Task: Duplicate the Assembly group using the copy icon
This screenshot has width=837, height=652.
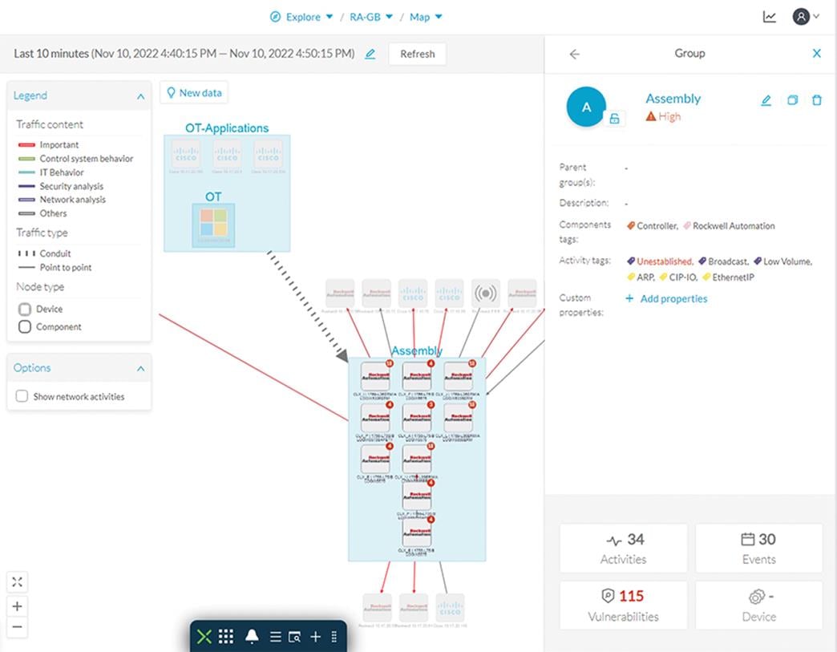Action: (792, 99)
